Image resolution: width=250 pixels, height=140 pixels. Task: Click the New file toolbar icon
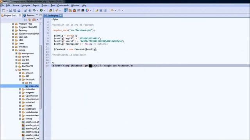[4, 10]
